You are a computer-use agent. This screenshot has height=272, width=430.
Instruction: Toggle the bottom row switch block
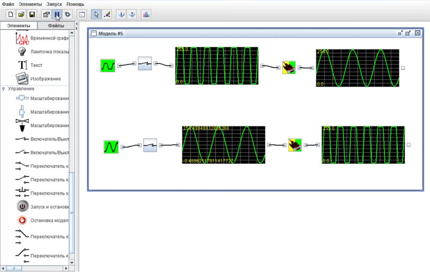pos(150,145)
